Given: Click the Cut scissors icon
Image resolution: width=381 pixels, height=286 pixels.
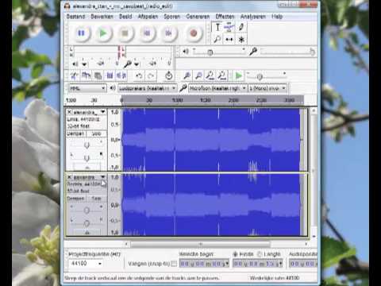Looking at the screenshot, I should tap(74, 76).
